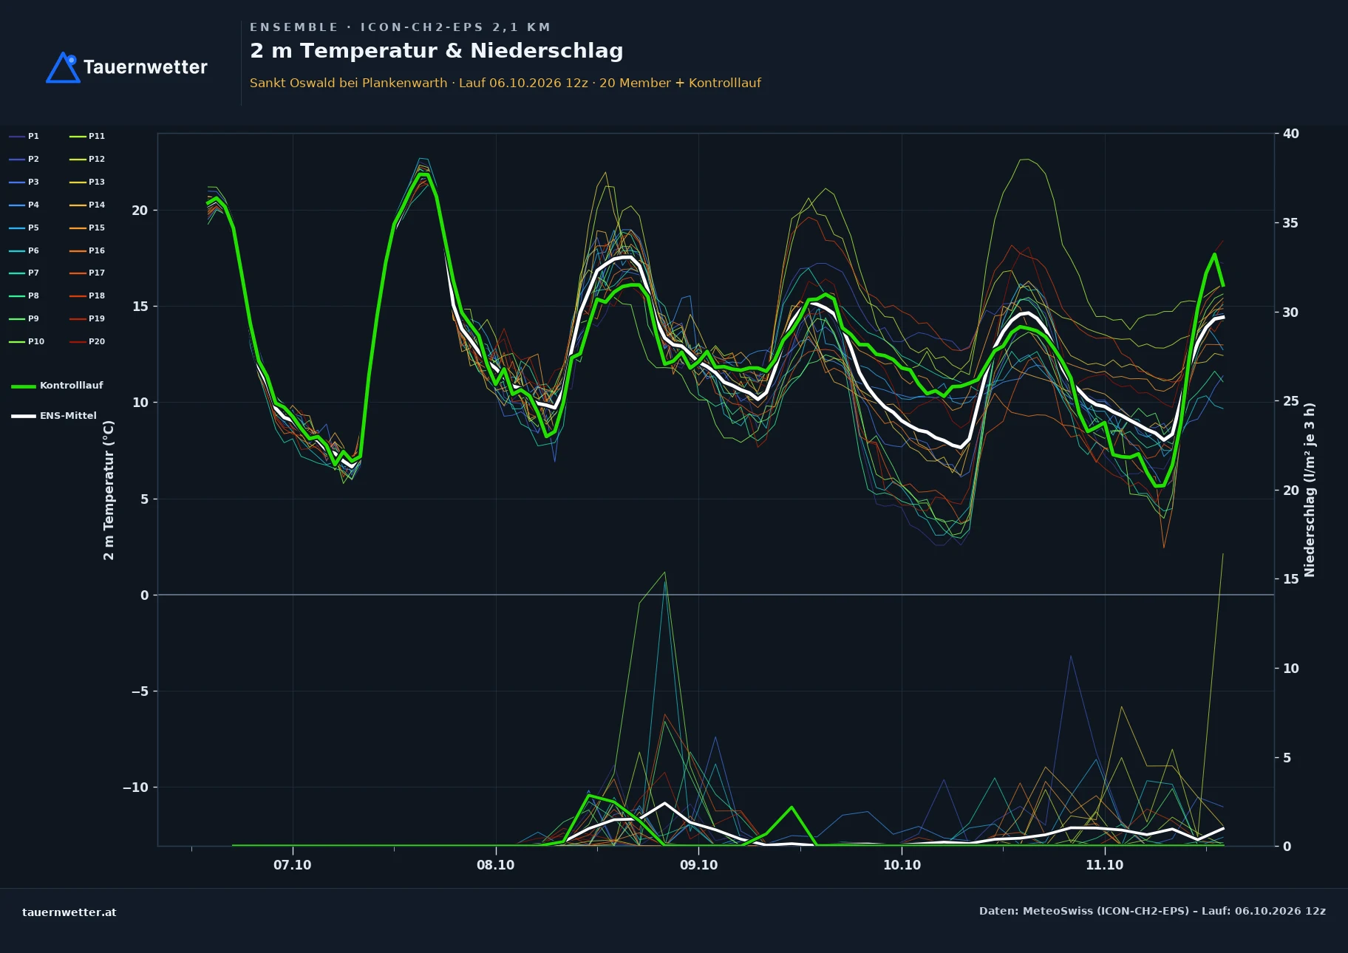1348x953 pixels.
Task: Click the 11.10 date axis label
Action: [1104, 865]
